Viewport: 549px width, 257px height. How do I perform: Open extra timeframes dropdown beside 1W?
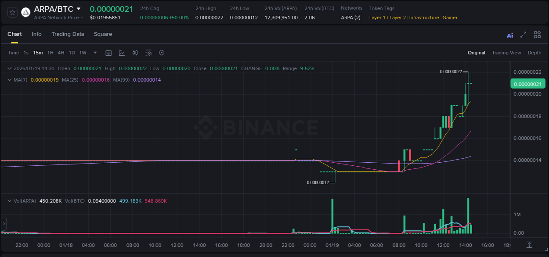coord(94,53)
